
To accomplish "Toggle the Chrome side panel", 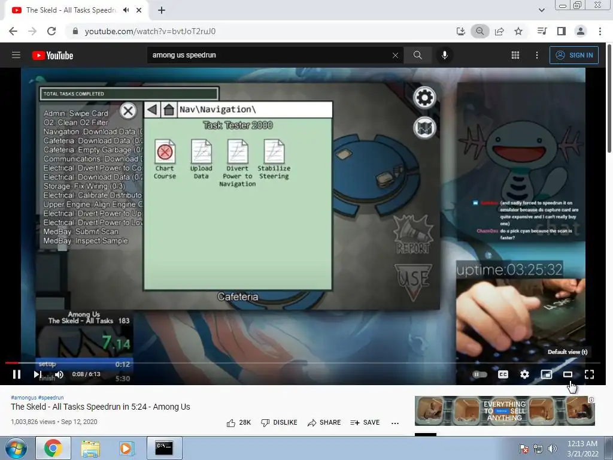I will 562,31.
